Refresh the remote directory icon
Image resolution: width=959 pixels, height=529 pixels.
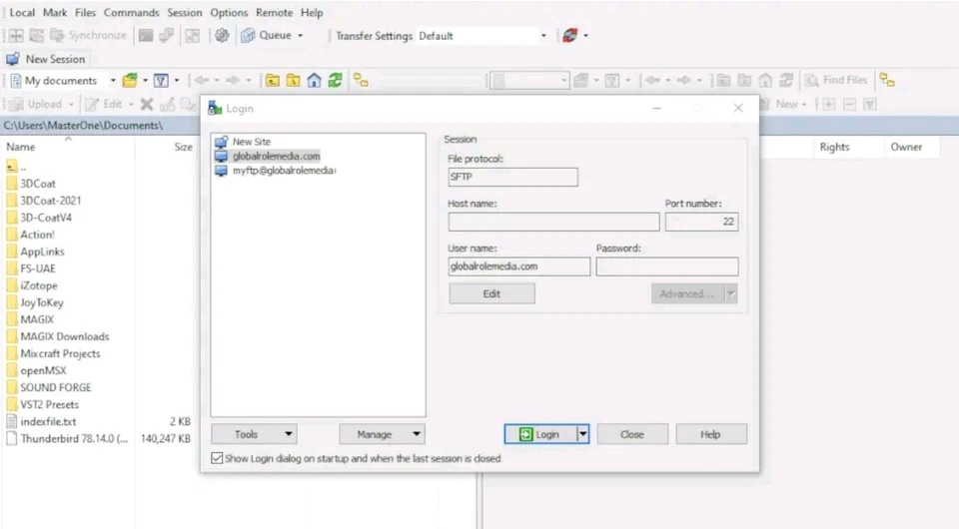pos(786,80)
